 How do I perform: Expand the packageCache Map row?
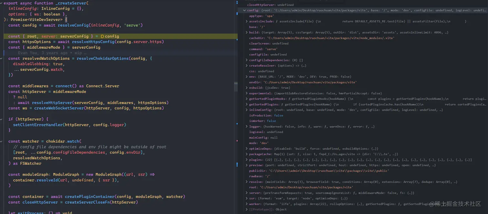click(x=247, y=154)
